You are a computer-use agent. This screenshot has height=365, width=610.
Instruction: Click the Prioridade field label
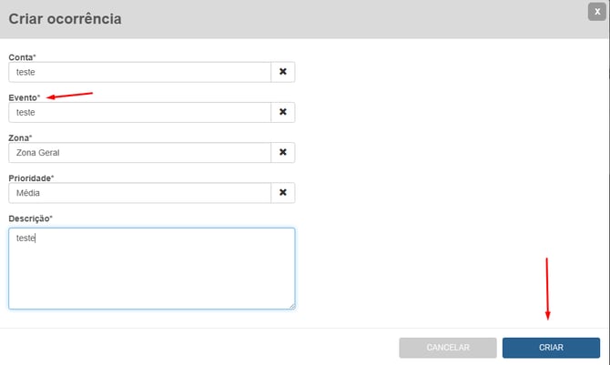[31, 177]
